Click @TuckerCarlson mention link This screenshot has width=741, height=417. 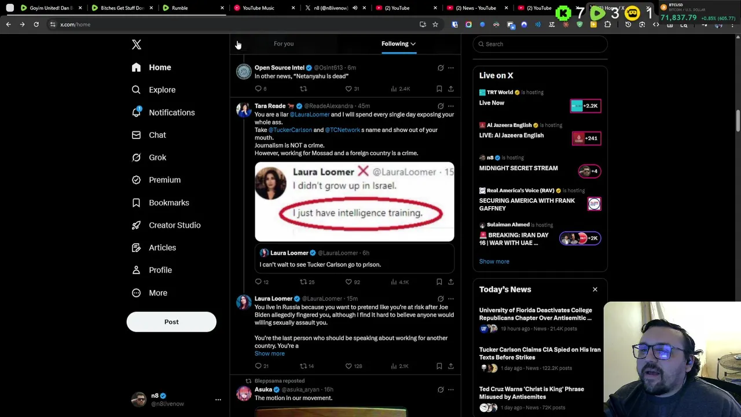[290, 130]
